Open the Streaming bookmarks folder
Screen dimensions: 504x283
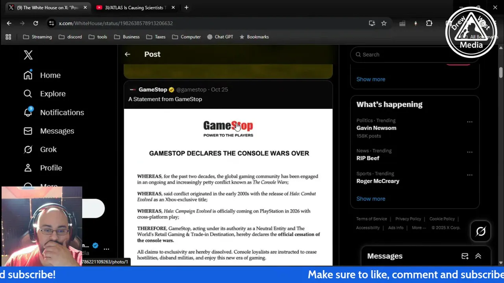pos(37,37)
